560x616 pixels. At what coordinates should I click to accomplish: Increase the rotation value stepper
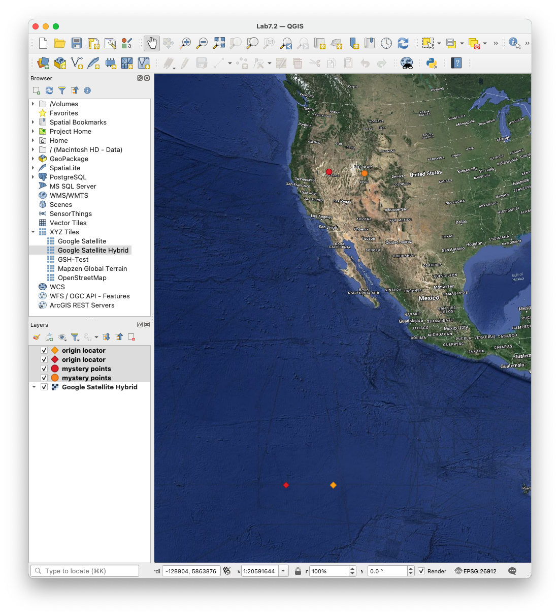(411, 568)
